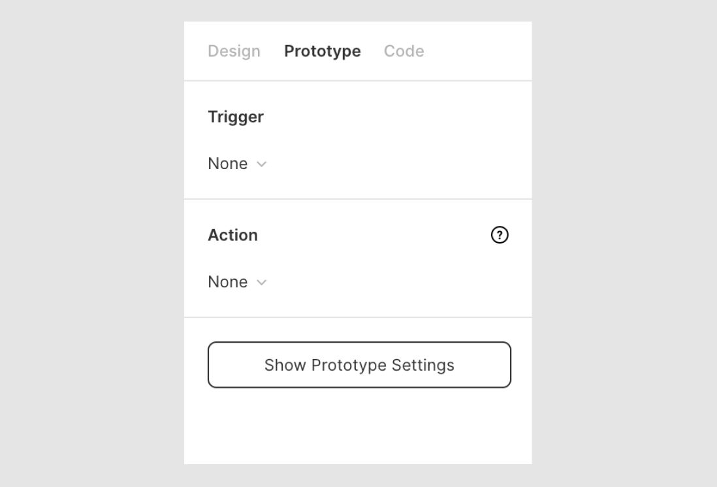Screen dimensions: 717x487
Task: Open Action help via circled question mark
Action: point(500,235)
